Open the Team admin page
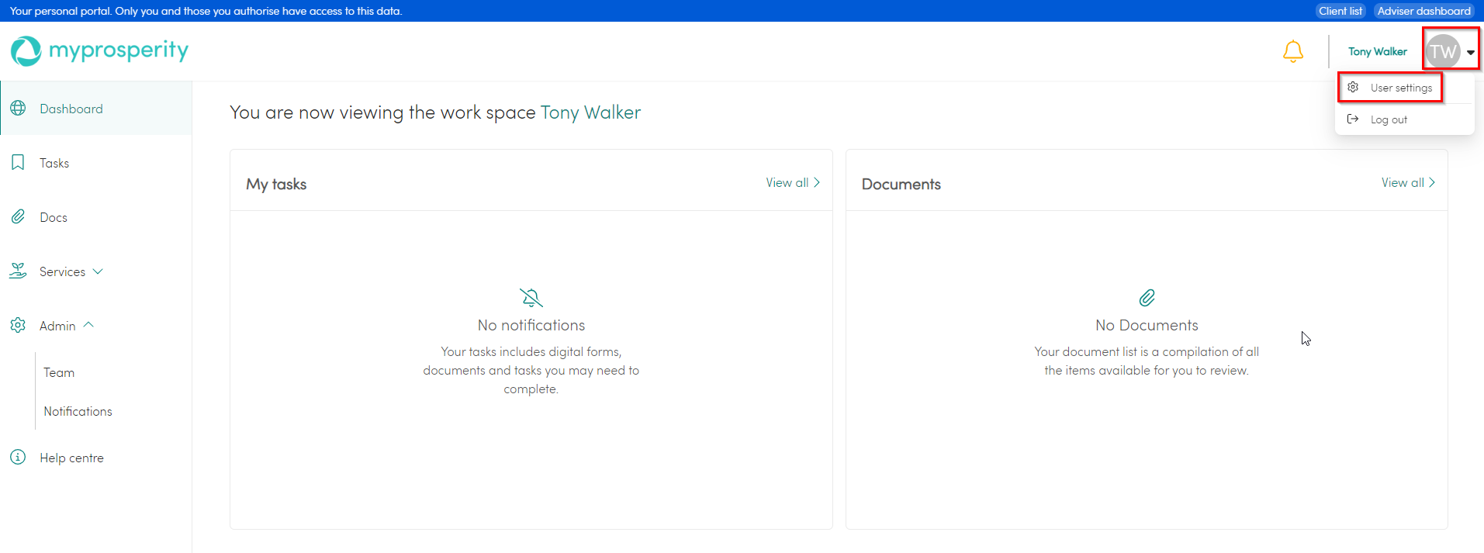 click(x=59, y=372)
